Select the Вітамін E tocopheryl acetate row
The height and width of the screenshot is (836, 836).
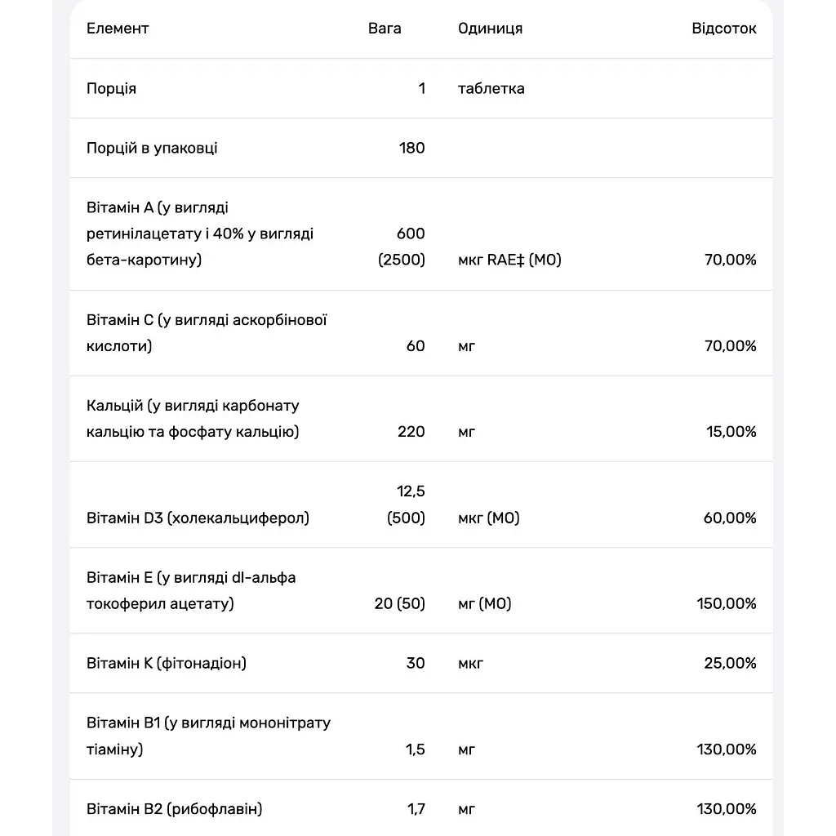coord(421,591)
